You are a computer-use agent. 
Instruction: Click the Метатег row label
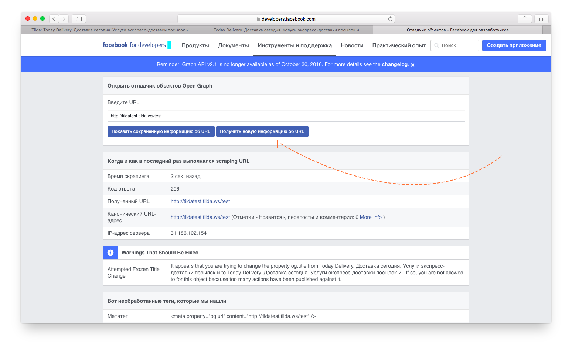pyautogui.click(x=118, y=316)
